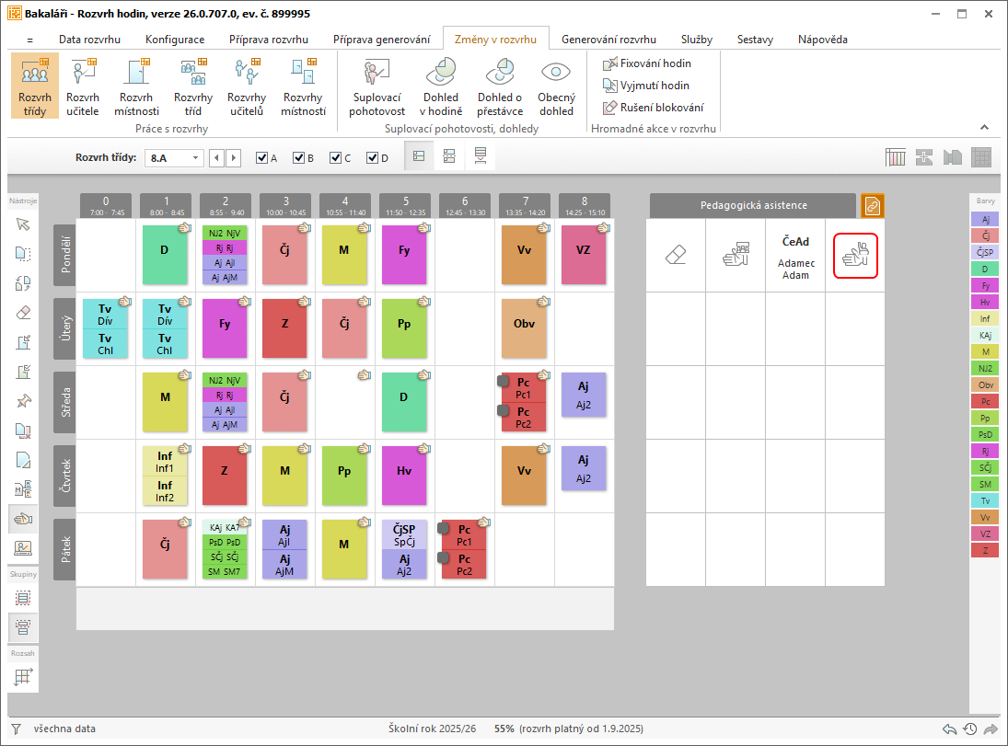Select Tuesday lesson 7 Obv card
The height and width of the screenshot is (746, 1008).
click(524, 327)
